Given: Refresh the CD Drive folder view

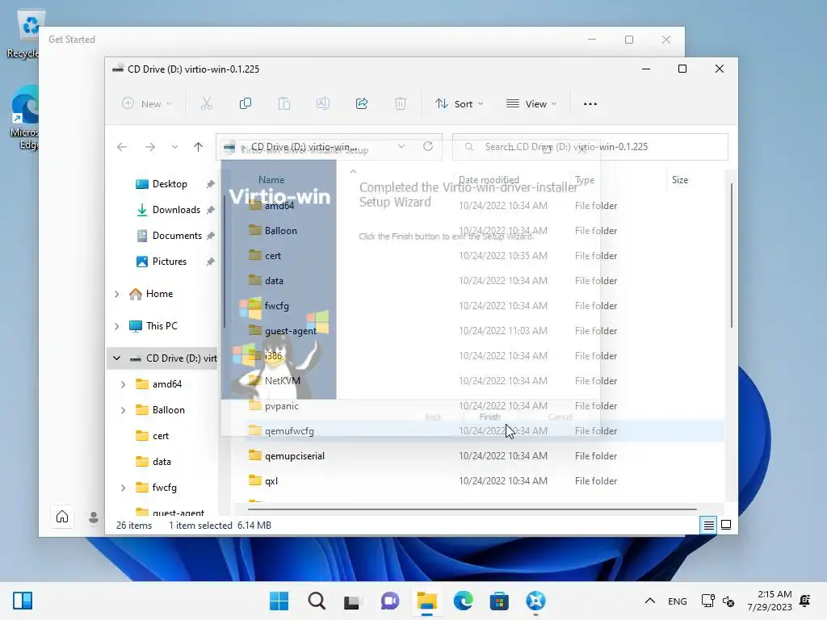Looking at the screenshot, I should point(428,147).
